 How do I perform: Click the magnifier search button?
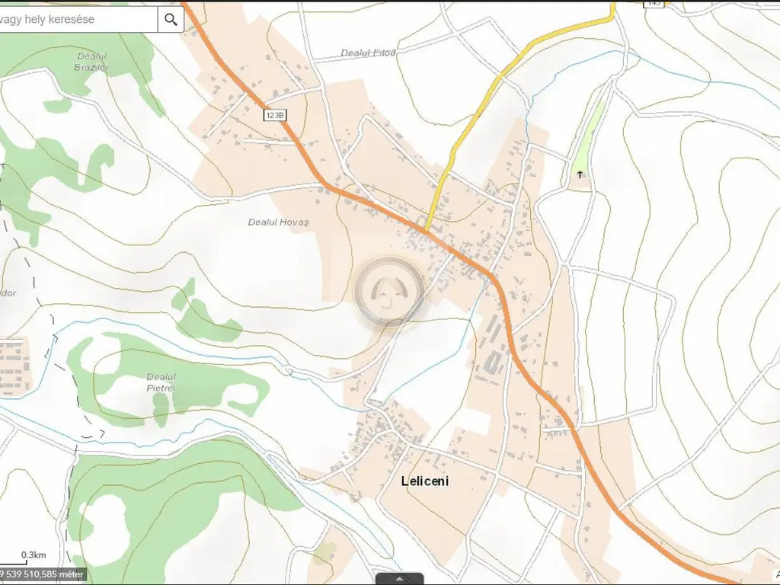pos(171,19)
